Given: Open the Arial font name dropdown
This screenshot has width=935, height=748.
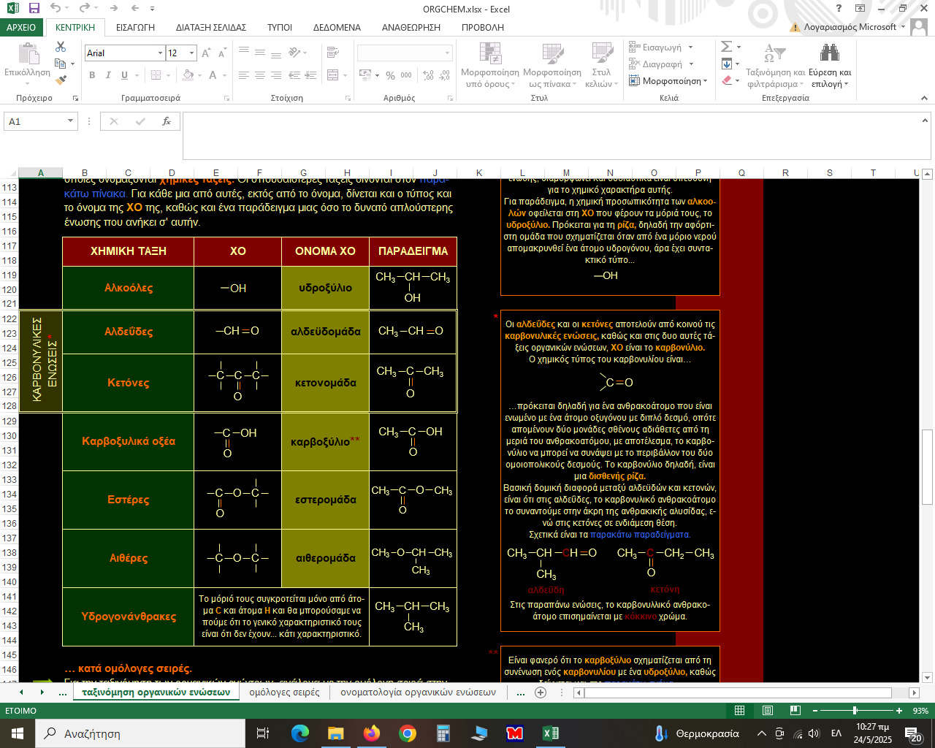Looking at the screenshot, I should pyautogui.click(x=160, y=53).
